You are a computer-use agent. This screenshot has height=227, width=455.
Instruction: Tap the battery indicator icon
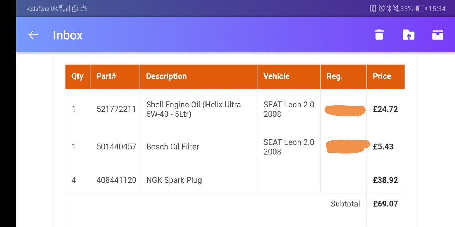pyautogui.click(x=420, y=9)
